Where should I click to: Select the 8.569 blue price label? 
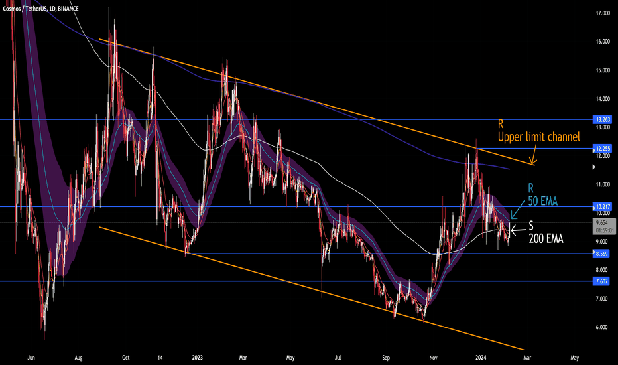602,254
